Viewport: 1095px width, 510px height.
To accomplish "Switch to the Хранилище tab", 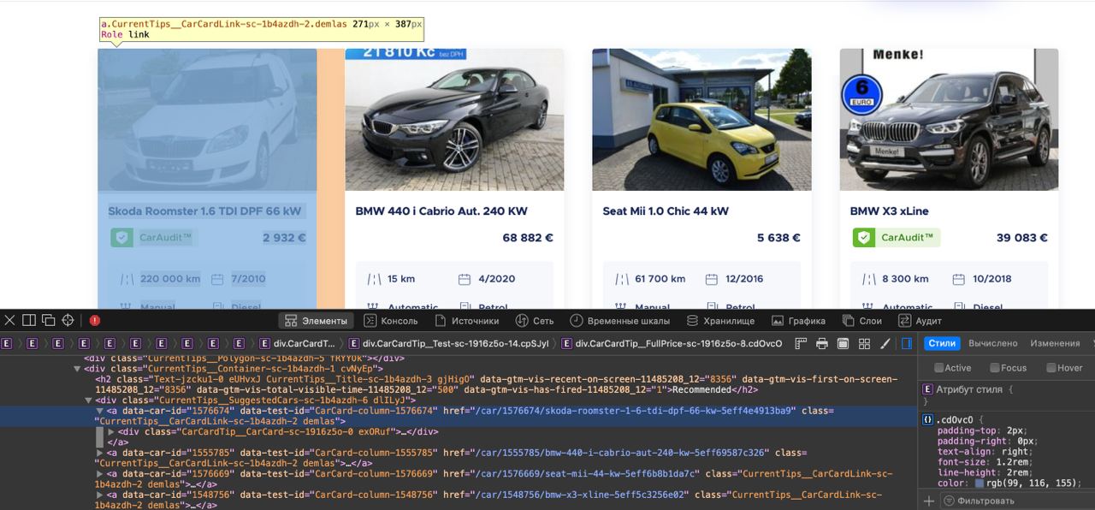I will 721,321.
